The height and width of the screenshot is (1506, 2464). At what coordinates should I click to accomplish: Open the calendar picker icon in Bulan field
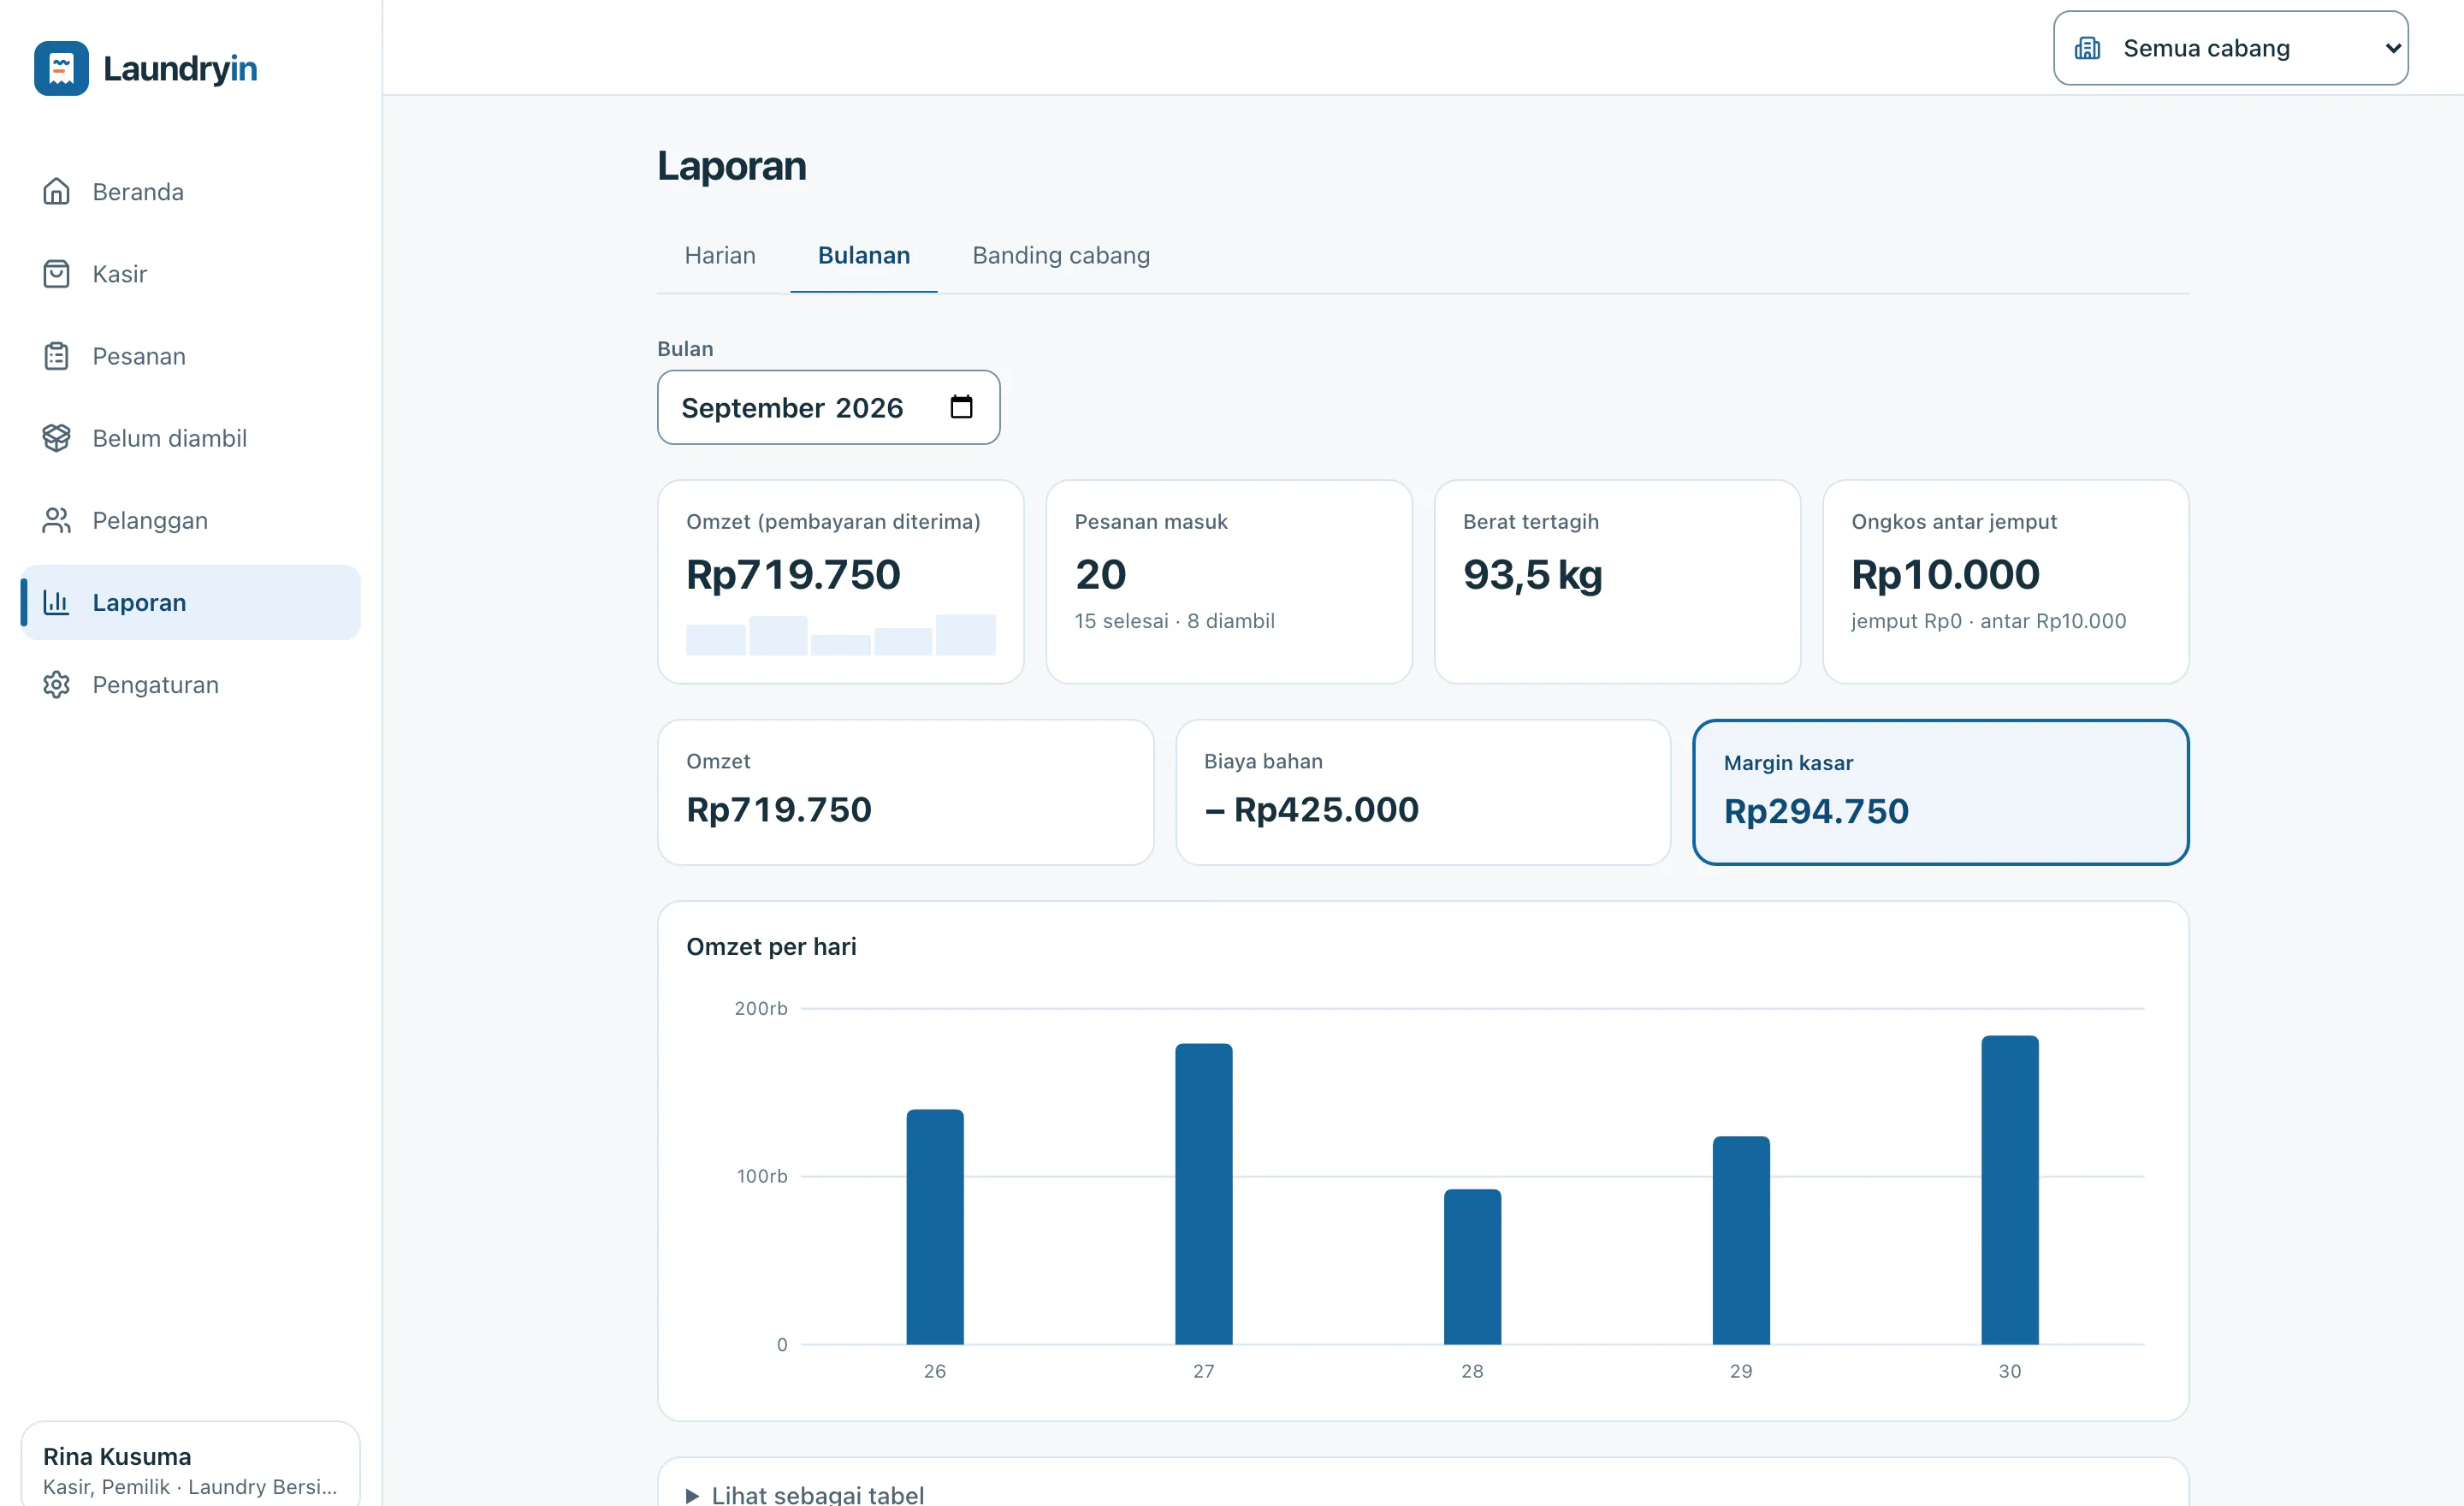(x=961, y=407)
